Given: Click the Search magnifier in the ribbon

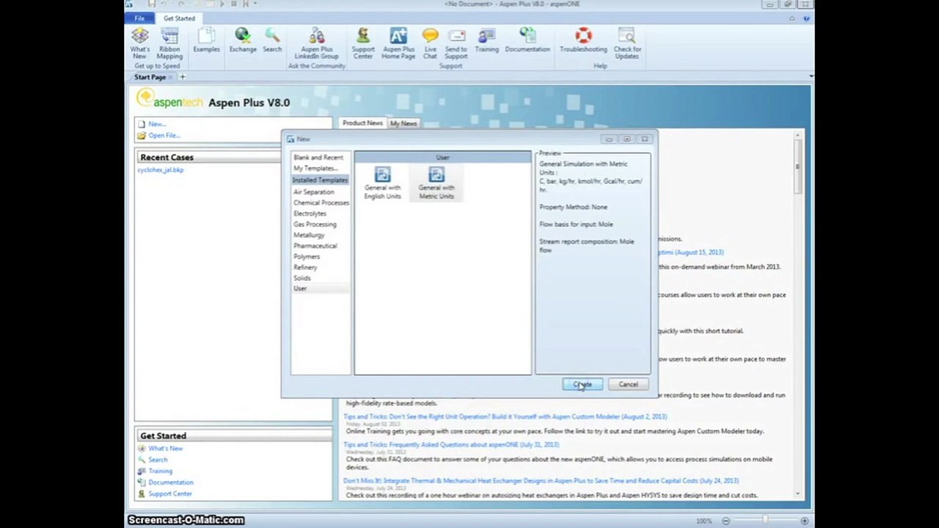Looking at the screenshot, I should [272, 40].
